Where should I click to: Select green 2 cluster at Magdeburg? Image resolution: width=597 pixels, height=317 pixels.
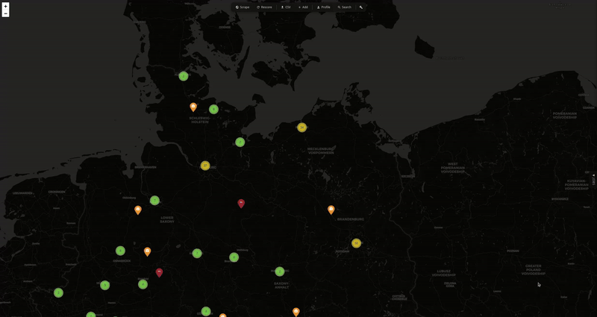[280, 272]
